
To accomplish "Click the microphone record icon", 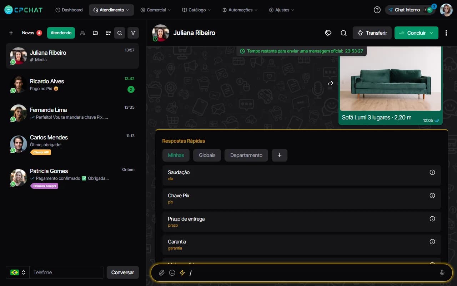I will tap(442, 273).
